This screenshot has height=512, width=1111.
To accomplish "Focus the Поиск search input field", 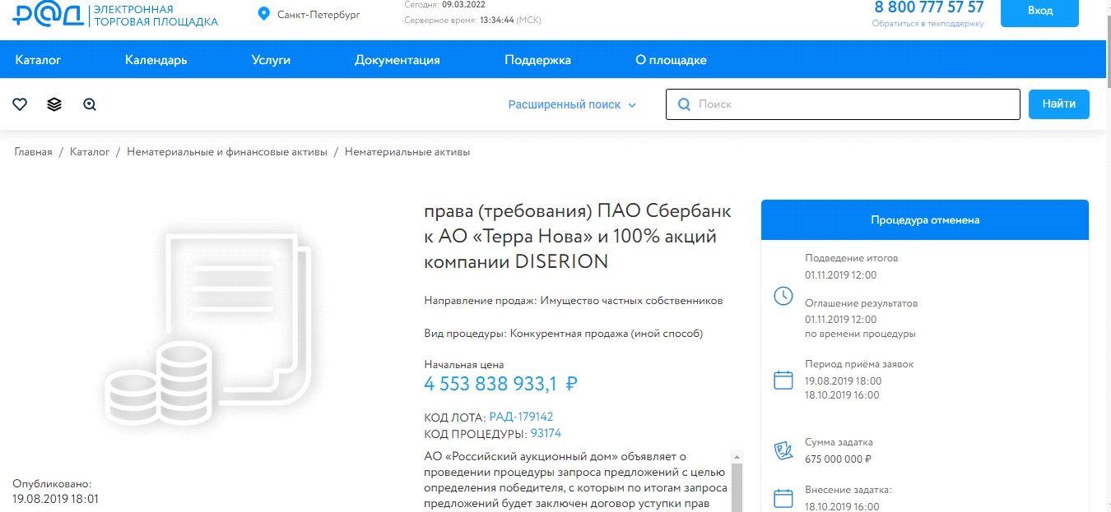I will pyautogui.click(x=843, y=104).
